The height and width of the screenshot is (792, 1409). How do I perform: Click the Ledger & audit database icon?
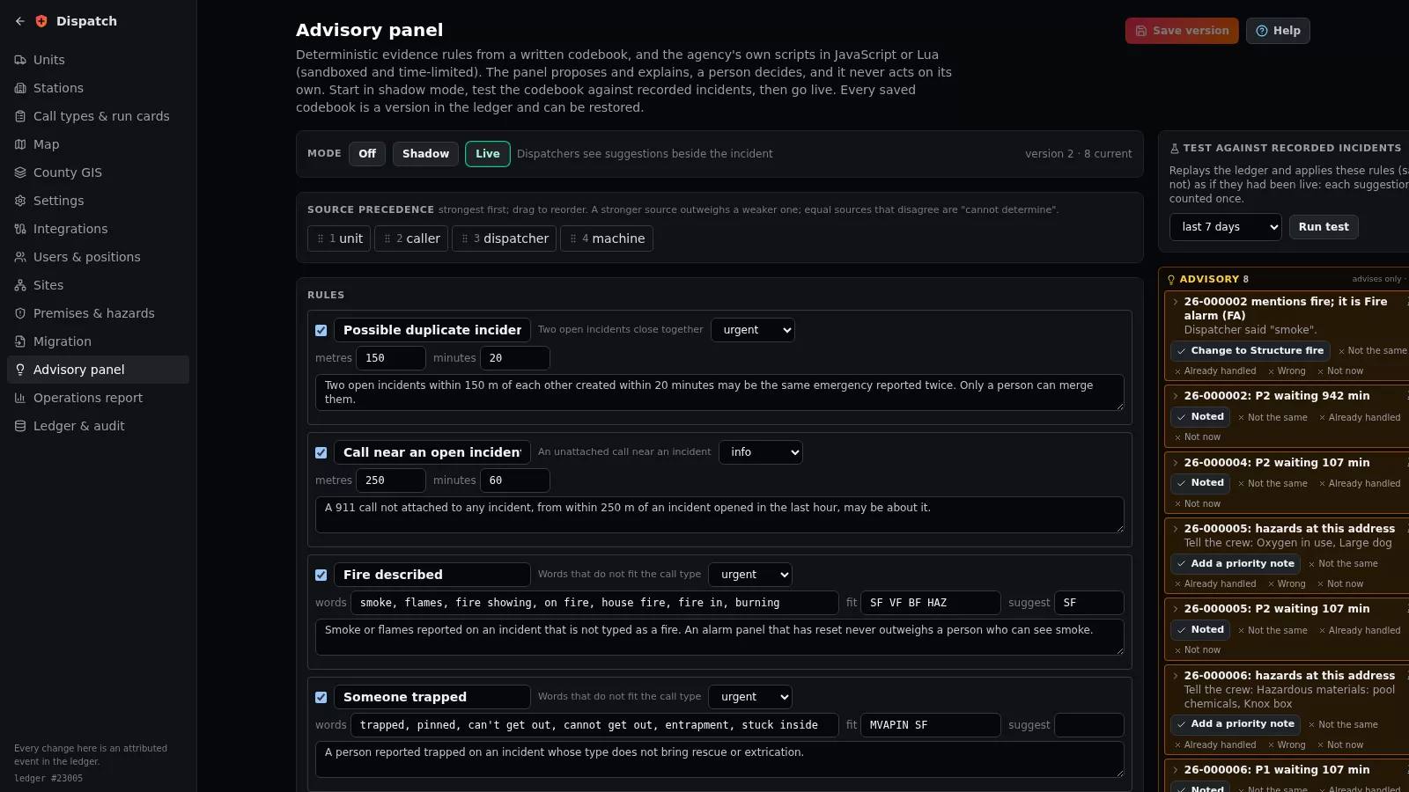coord(20,426)
